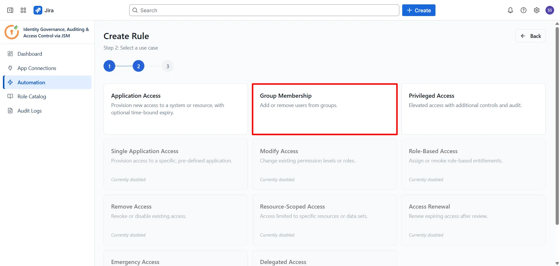Click the "Step 2: Select a use case" text

point(131,48)
